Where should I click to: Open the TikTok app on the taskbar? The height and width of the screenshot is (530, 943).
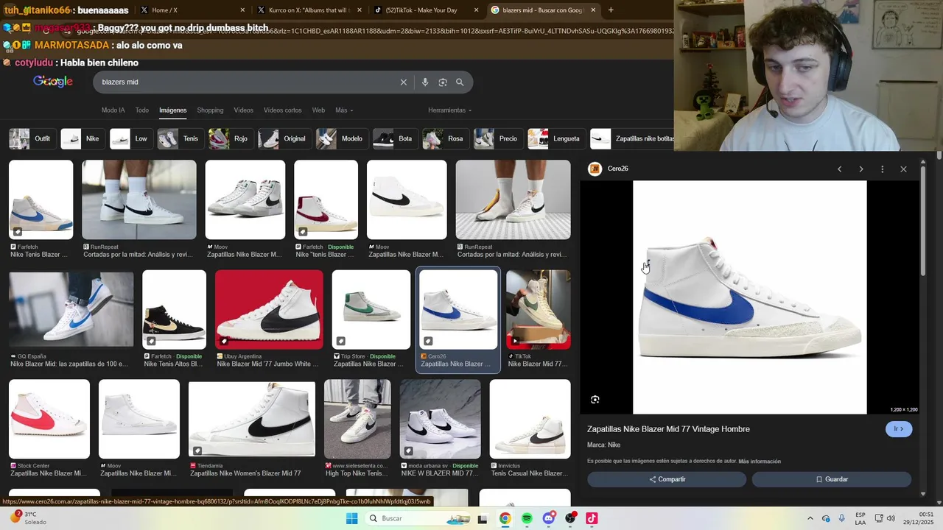click(592, 518)
